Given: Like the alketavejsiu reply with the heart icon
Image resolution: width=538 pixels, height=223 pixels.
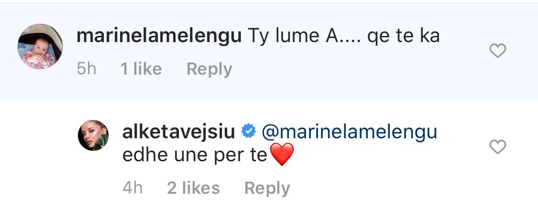Looking at the screenshot, I should tap(497, 147).
